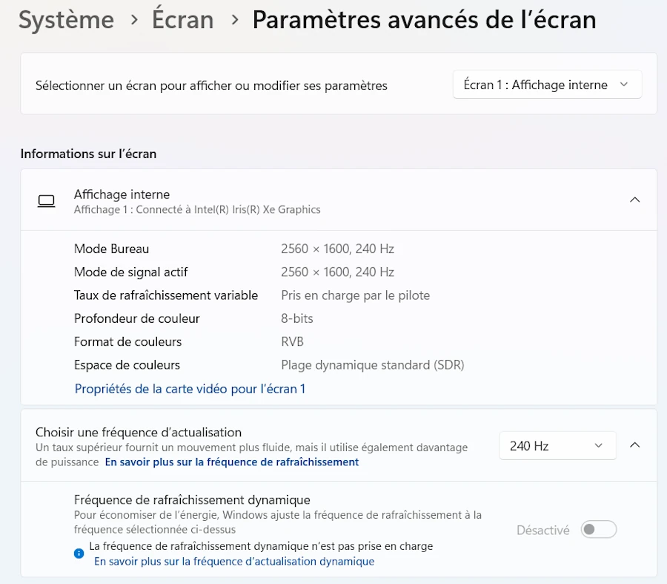Click the blue info icon about dynamic refresh
667x584 pixels.
point(79,554)
